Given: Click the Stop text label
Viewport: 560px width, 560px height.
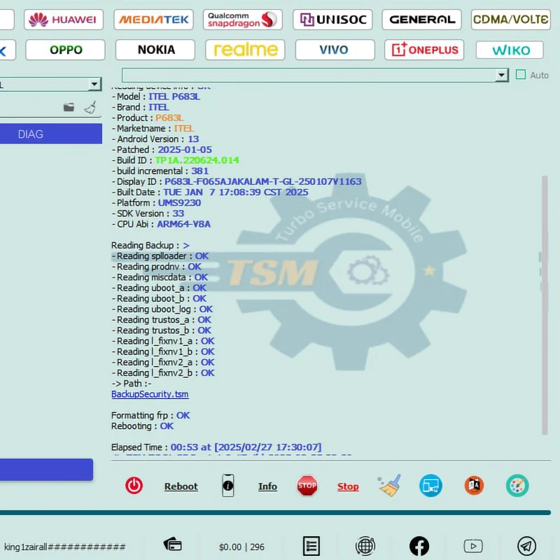Looking at the screenshot, I should click(x=348, y=486).
